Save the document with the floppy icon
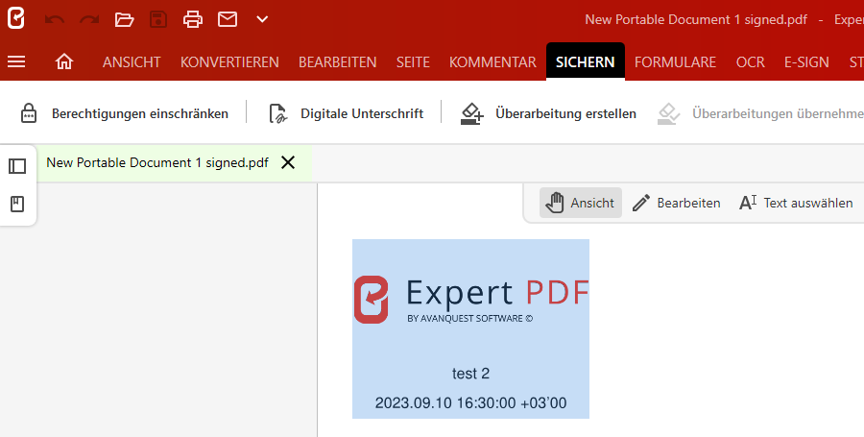Image resolution: width=864 pixels, height=437 pixels. [x=158, y=19]
